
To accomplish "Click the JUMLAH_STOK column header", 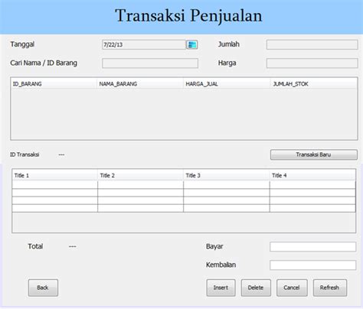I will pos(313,83).
